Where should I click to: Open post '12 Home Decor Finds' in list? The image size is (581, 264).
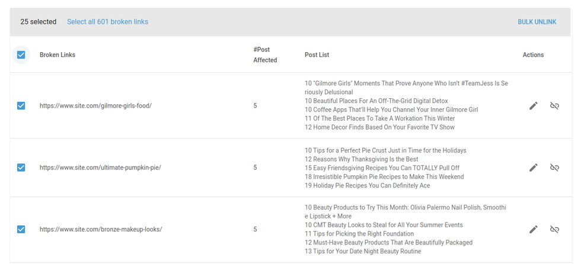coord(379,127)
